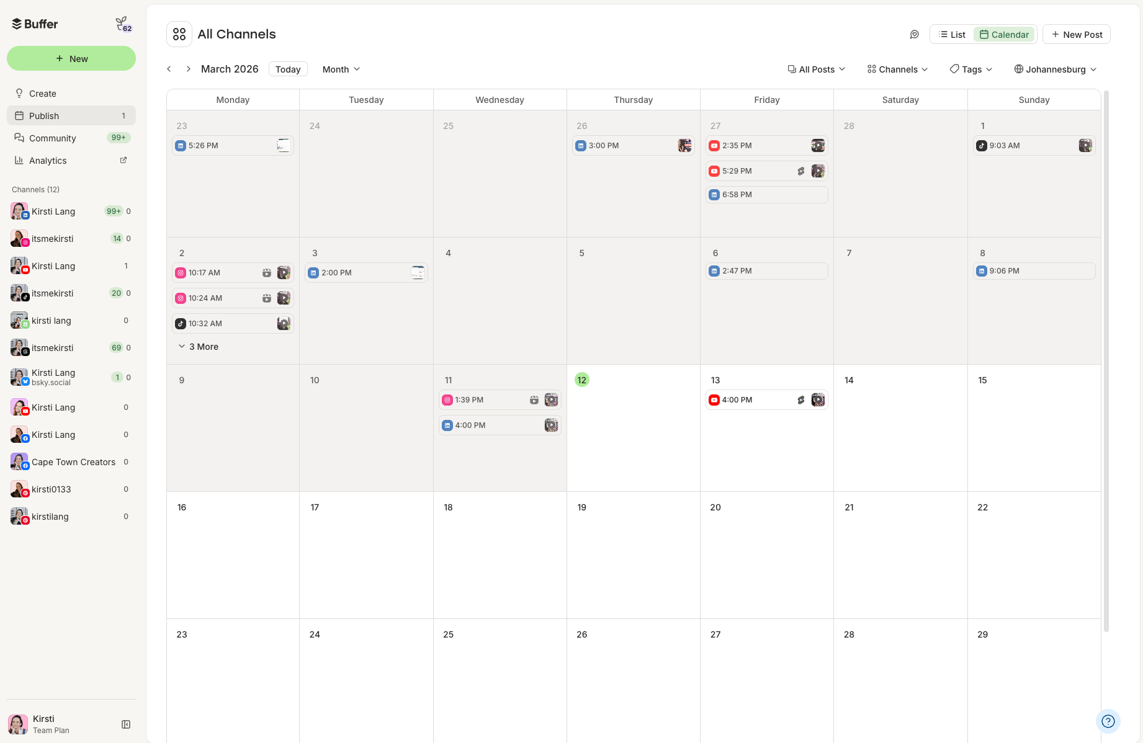1143x743 pixels.
Task: Jump to today with the Today button
Action: 287,69
